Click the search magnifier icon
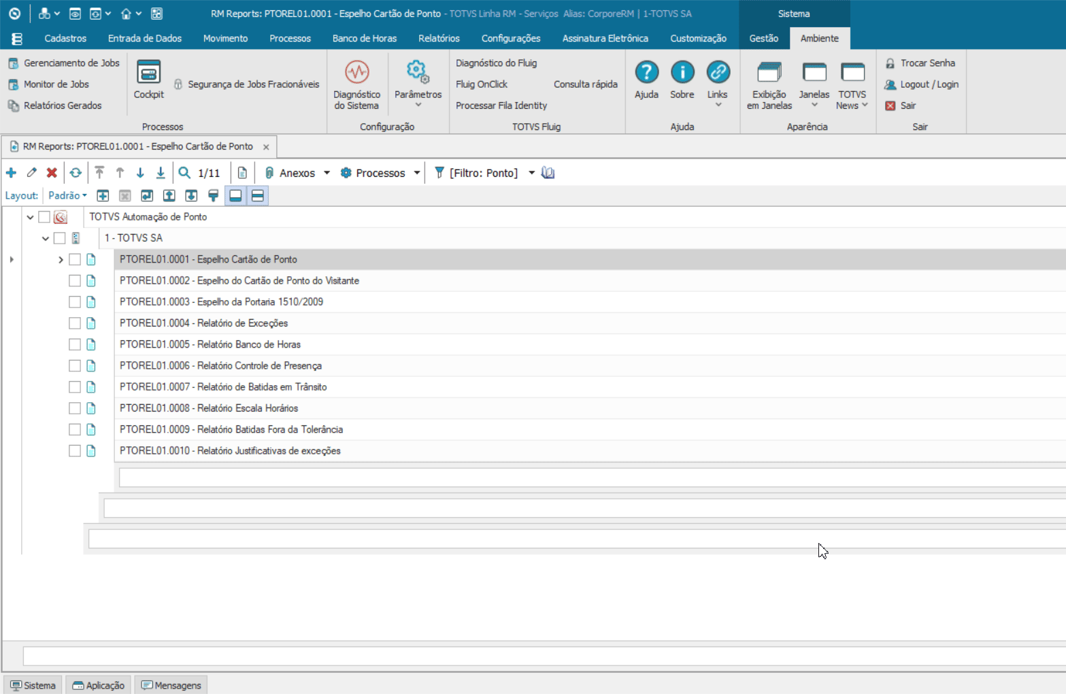Viewport: 1066px width, 694px height. tap(184, 173)
